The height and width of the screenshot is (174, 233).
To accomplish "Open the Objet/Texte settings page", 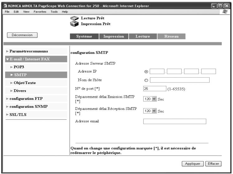I will pos(36,83).
